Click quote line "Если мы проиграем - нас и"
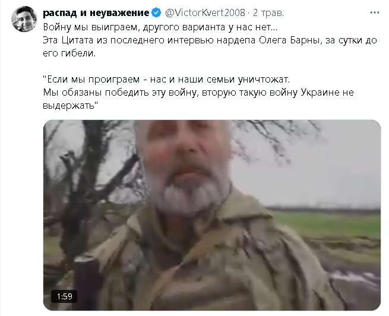The height and width of the screenshot is (316, 389). [166, 79]
